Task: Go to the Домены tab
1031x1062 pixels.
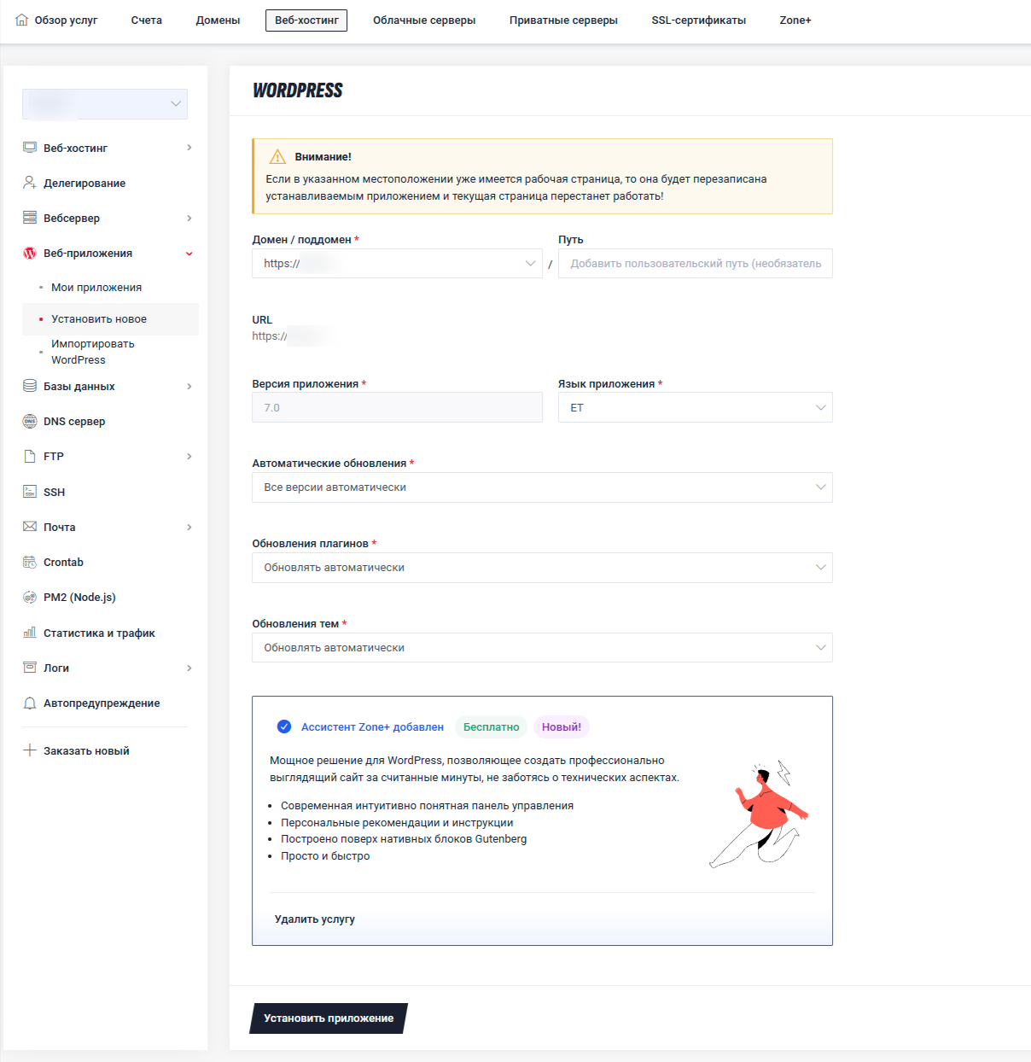Action: click(218, 20)
